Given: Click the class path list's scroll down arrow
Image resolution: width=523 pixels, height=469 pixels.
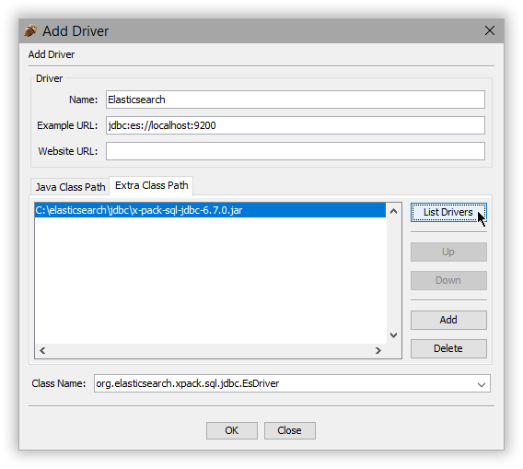Looking at the screenshot, I should (x=393, y=335).
